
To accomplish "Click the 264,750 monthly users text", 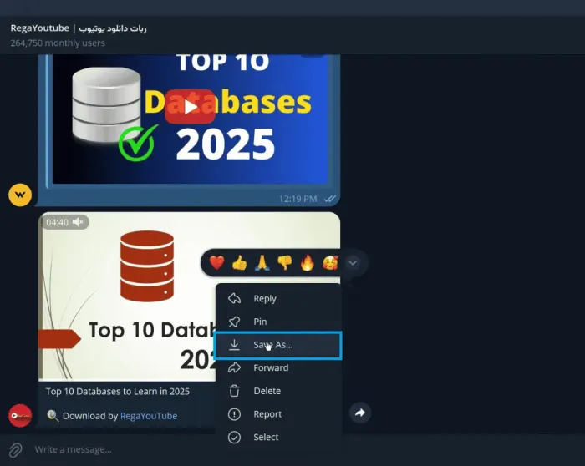I will [x=58, y=43].
